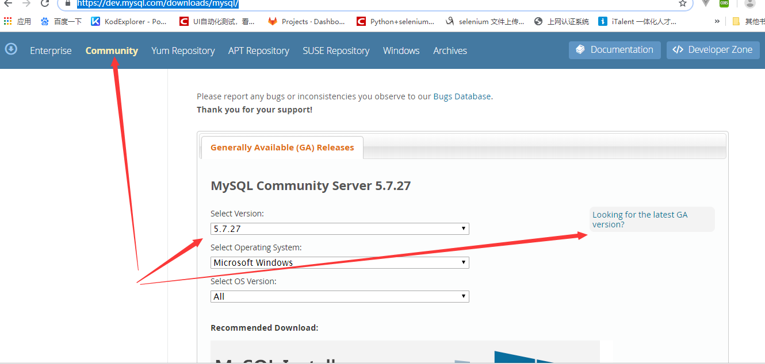Bookmark this page with the star icon

683,3
